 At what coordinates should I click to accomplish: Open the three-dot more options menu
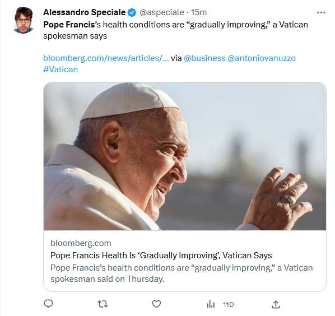coord(321,13)
